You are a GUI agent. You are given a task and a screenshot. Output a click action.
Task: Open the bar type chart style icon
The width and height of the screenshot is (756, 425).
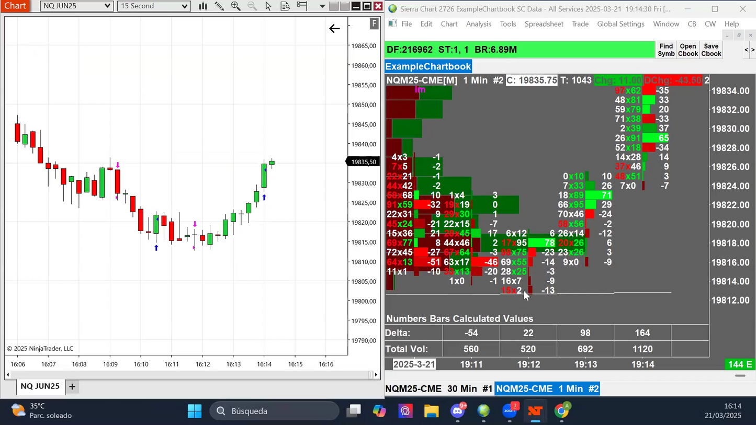tap(203, 6)
